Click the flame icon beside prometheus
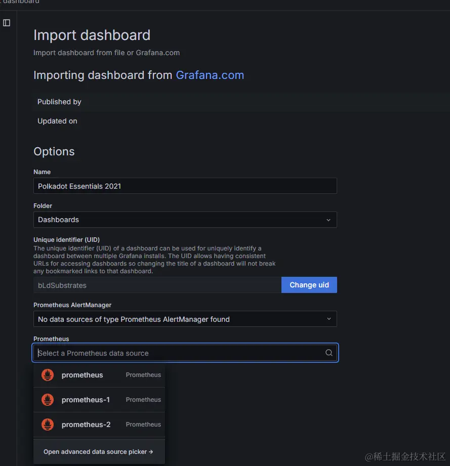The image size is (450, 466). point(48,375)
